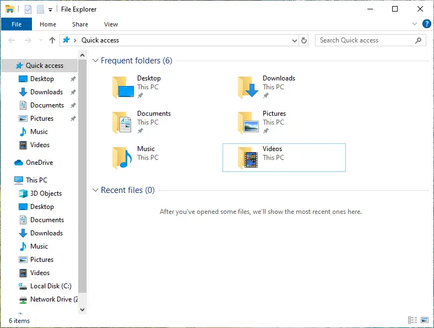Click the Frequent folders (6) heading
434x328 pixels.
click(137, 61)
